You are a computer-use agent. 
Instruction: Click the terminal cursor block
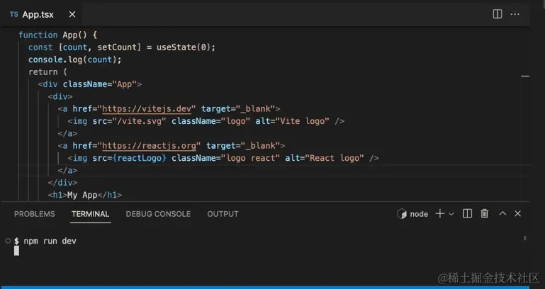click(17, 251)
